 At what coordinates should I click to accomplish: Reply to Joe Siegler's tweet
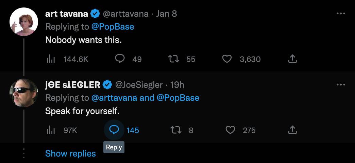pos(114,130)
